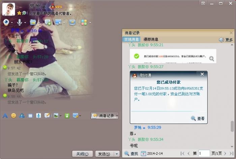Open the magic emoticon hat icon
The height and width of the screenshot is (159, 236).
click(22, 116)
